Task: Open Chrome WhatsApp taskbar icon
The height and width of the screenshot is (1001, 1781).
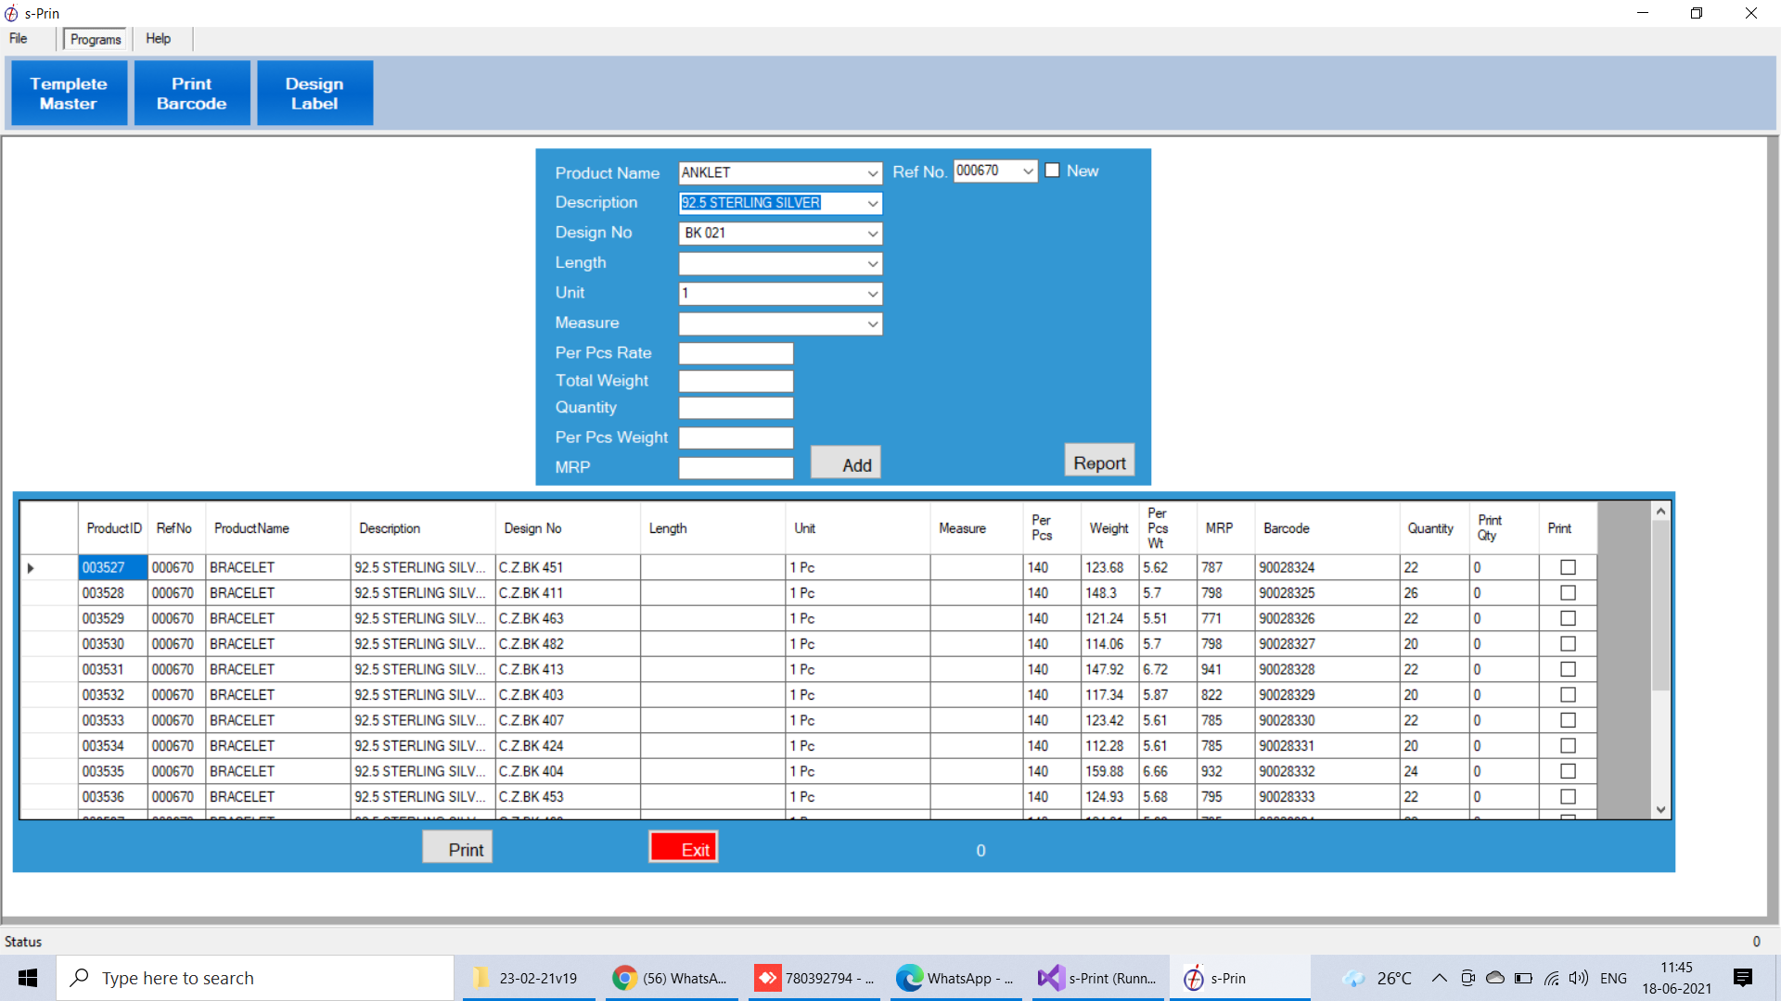Action: [671, 978]
